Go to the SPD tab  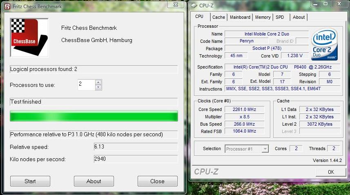[x=280, y=17]
